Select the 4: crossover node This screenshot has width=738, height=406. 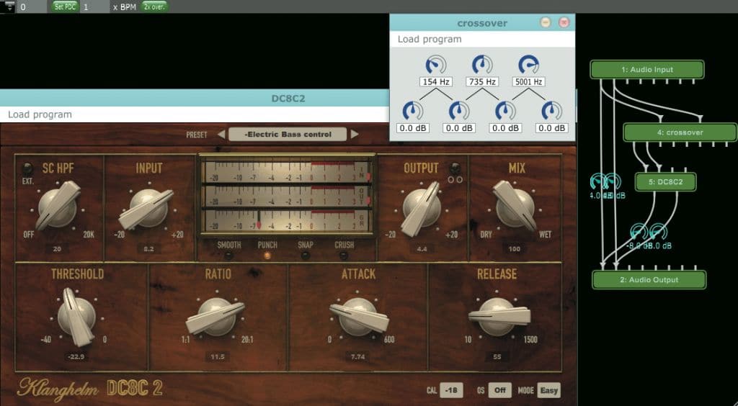point(680,132)
